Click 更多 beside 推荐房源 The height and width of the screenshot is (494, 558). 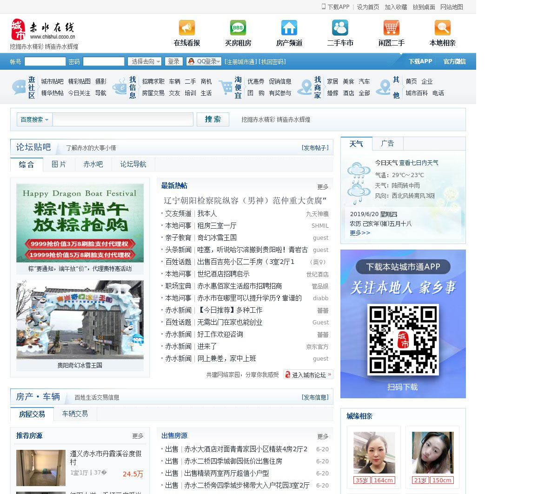(x=138, y=436)
